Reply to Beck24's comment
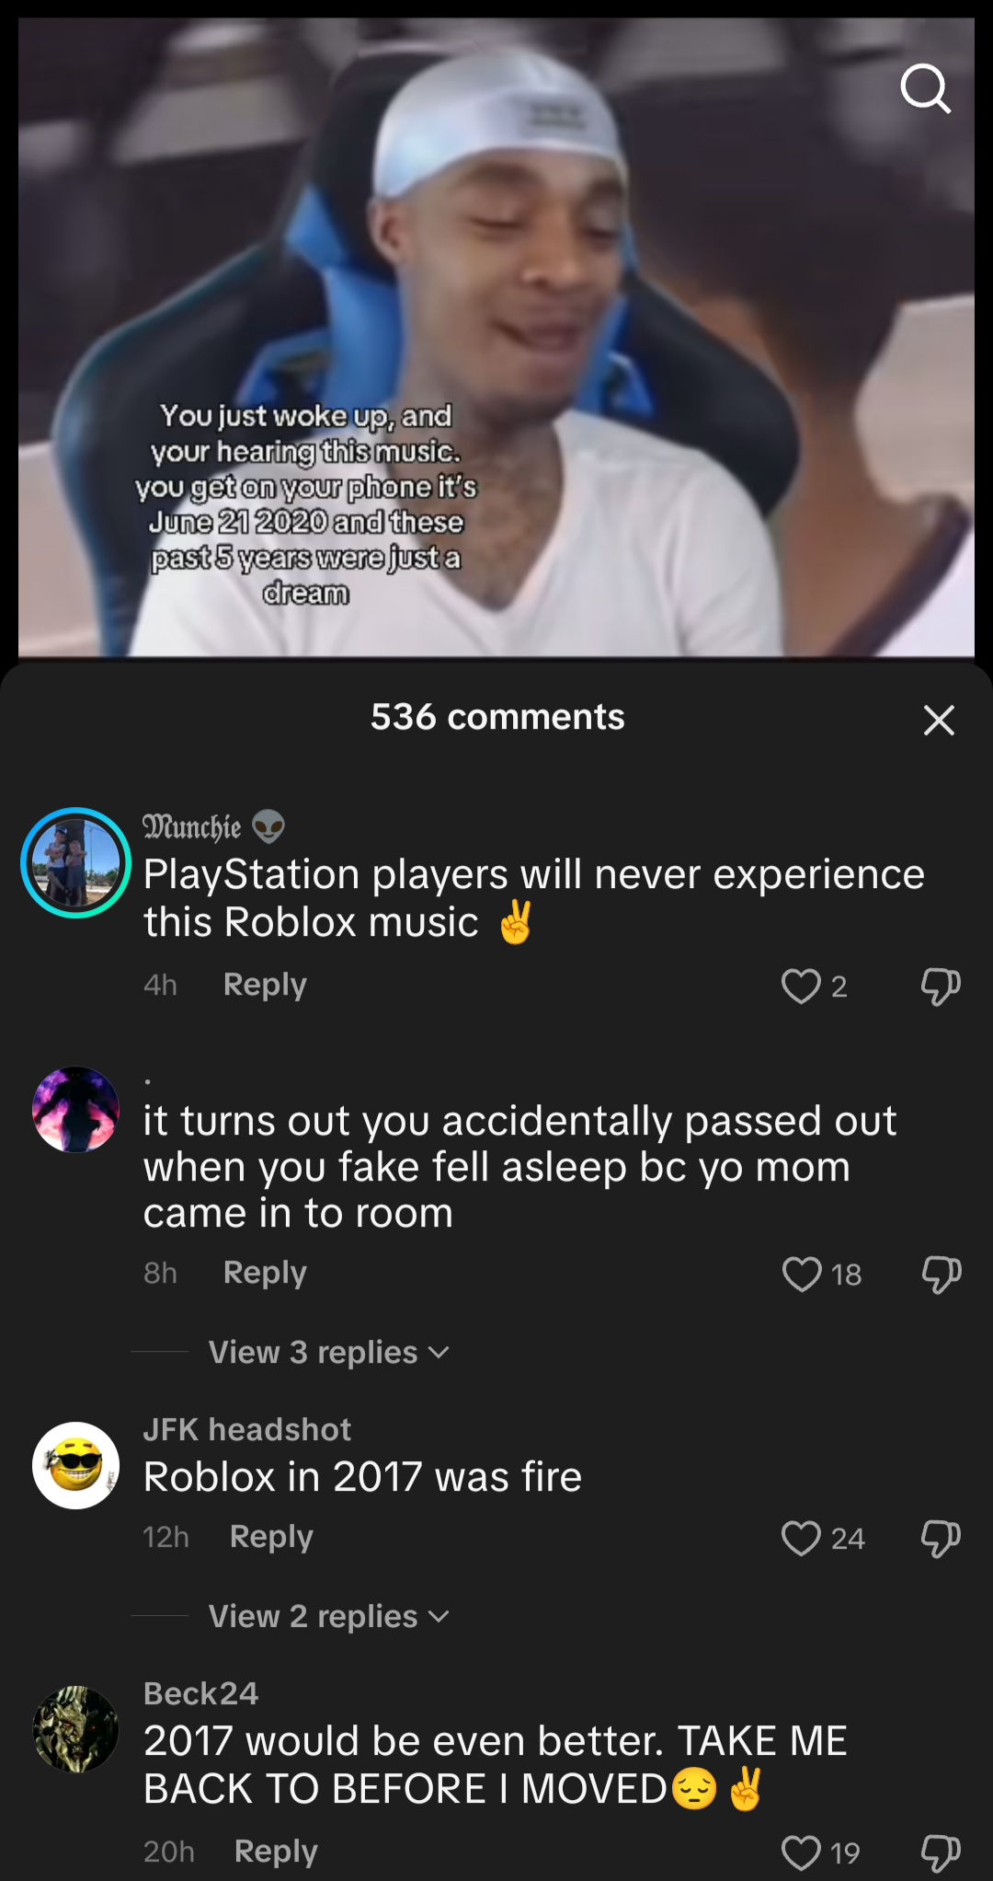Image resolution: width=993 pixels, height=1881 pixels. point(276,1852)
